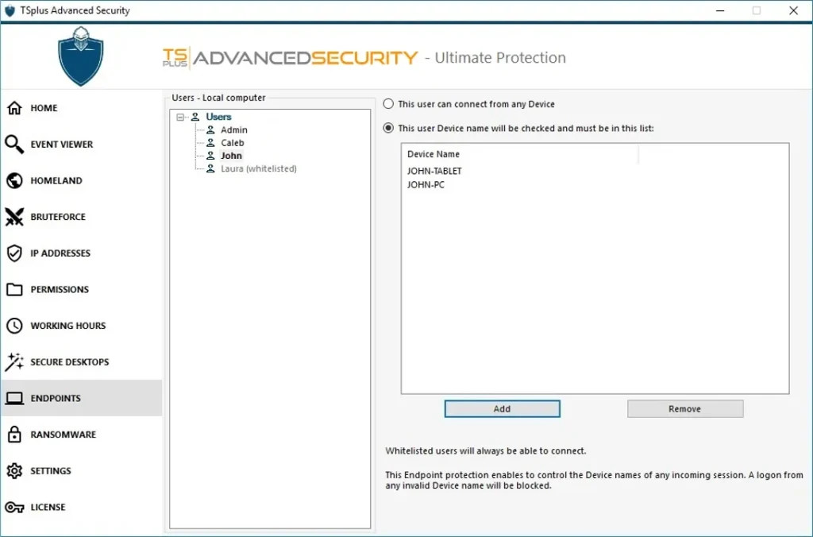Click the Home house icon in sidebar
Viewport: 813px width, 537px height.
point(14,108)
